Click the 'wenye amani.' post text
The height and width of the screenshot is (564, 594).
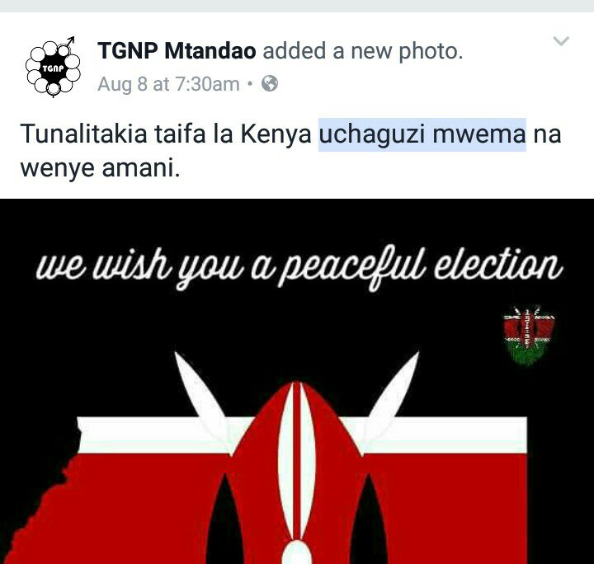pos(100,168)
